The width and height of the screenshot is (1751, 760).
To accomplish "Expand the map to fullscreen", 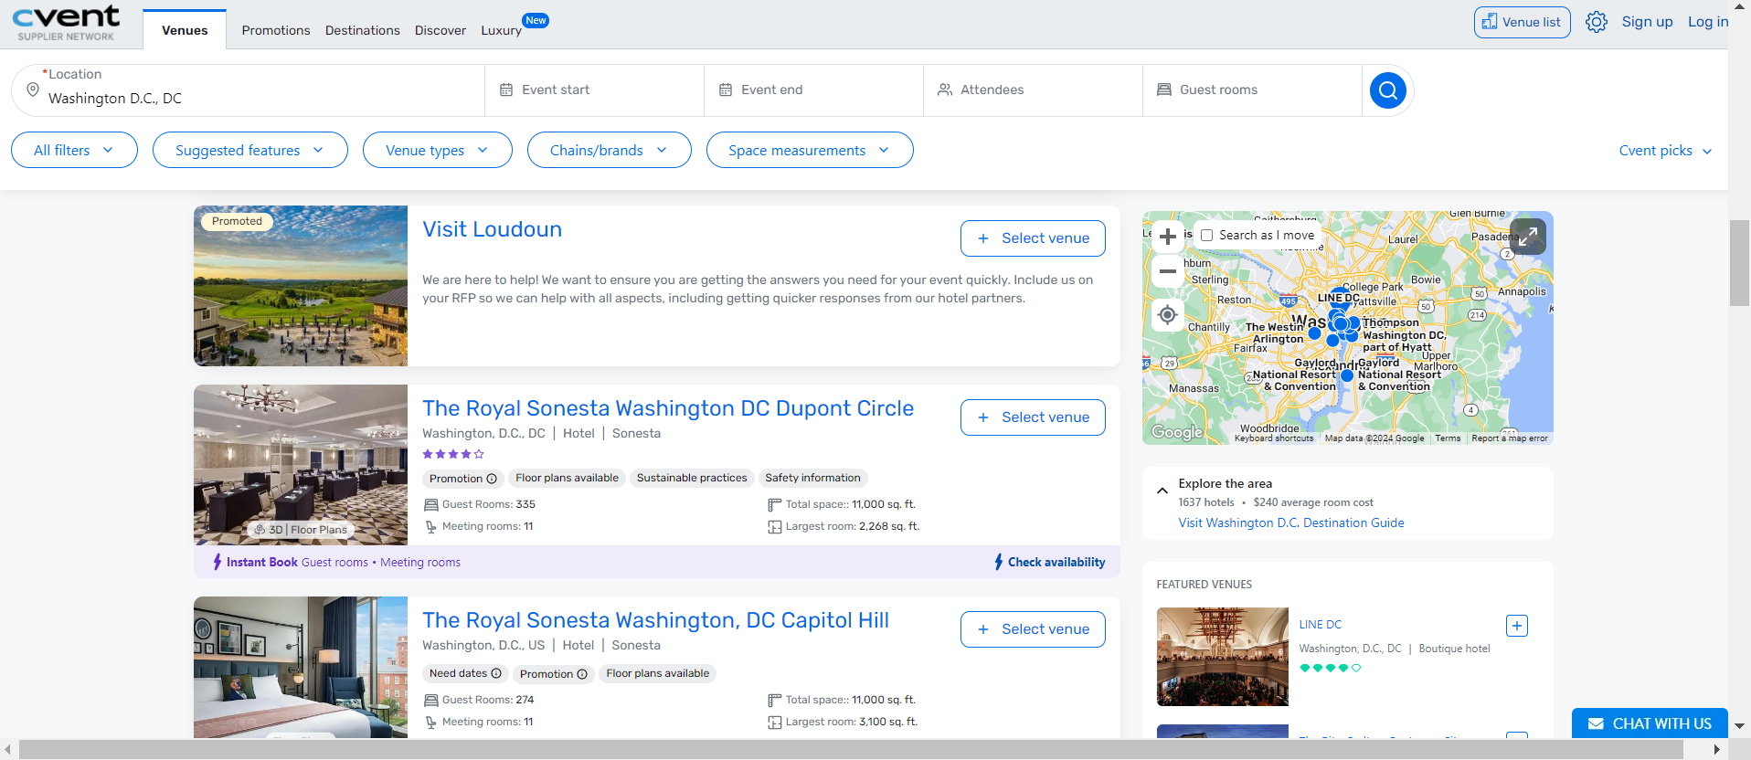I will coord(1528,237).
